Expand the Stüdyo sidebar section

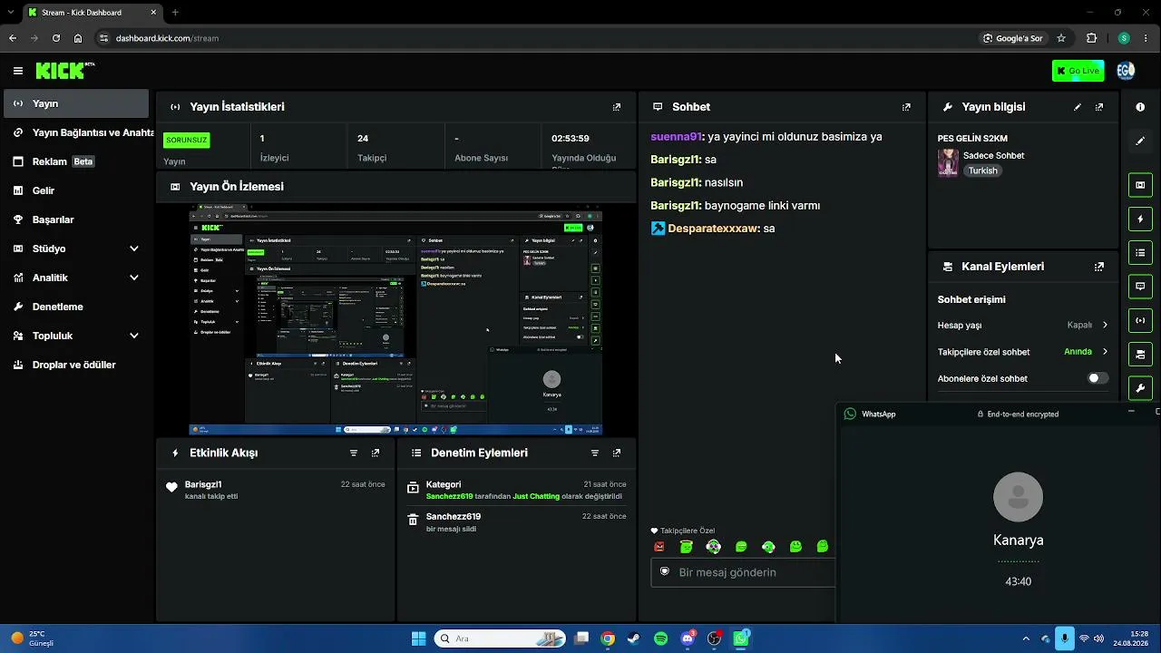76,249
